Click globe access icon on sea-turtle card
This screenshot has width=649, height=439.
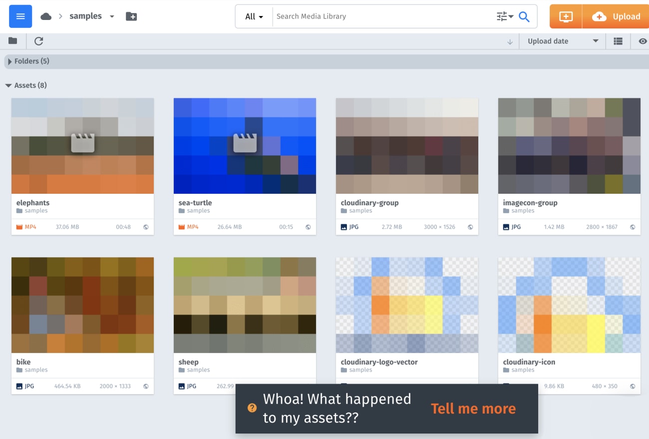[x=308, y=227]
